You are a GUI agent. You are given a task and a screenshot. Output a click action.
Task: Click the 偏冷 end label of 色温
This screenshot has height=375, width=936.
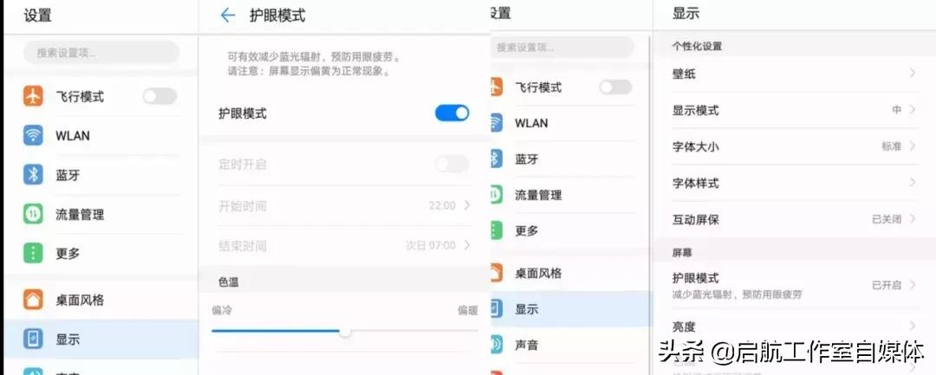coord(222,311)
